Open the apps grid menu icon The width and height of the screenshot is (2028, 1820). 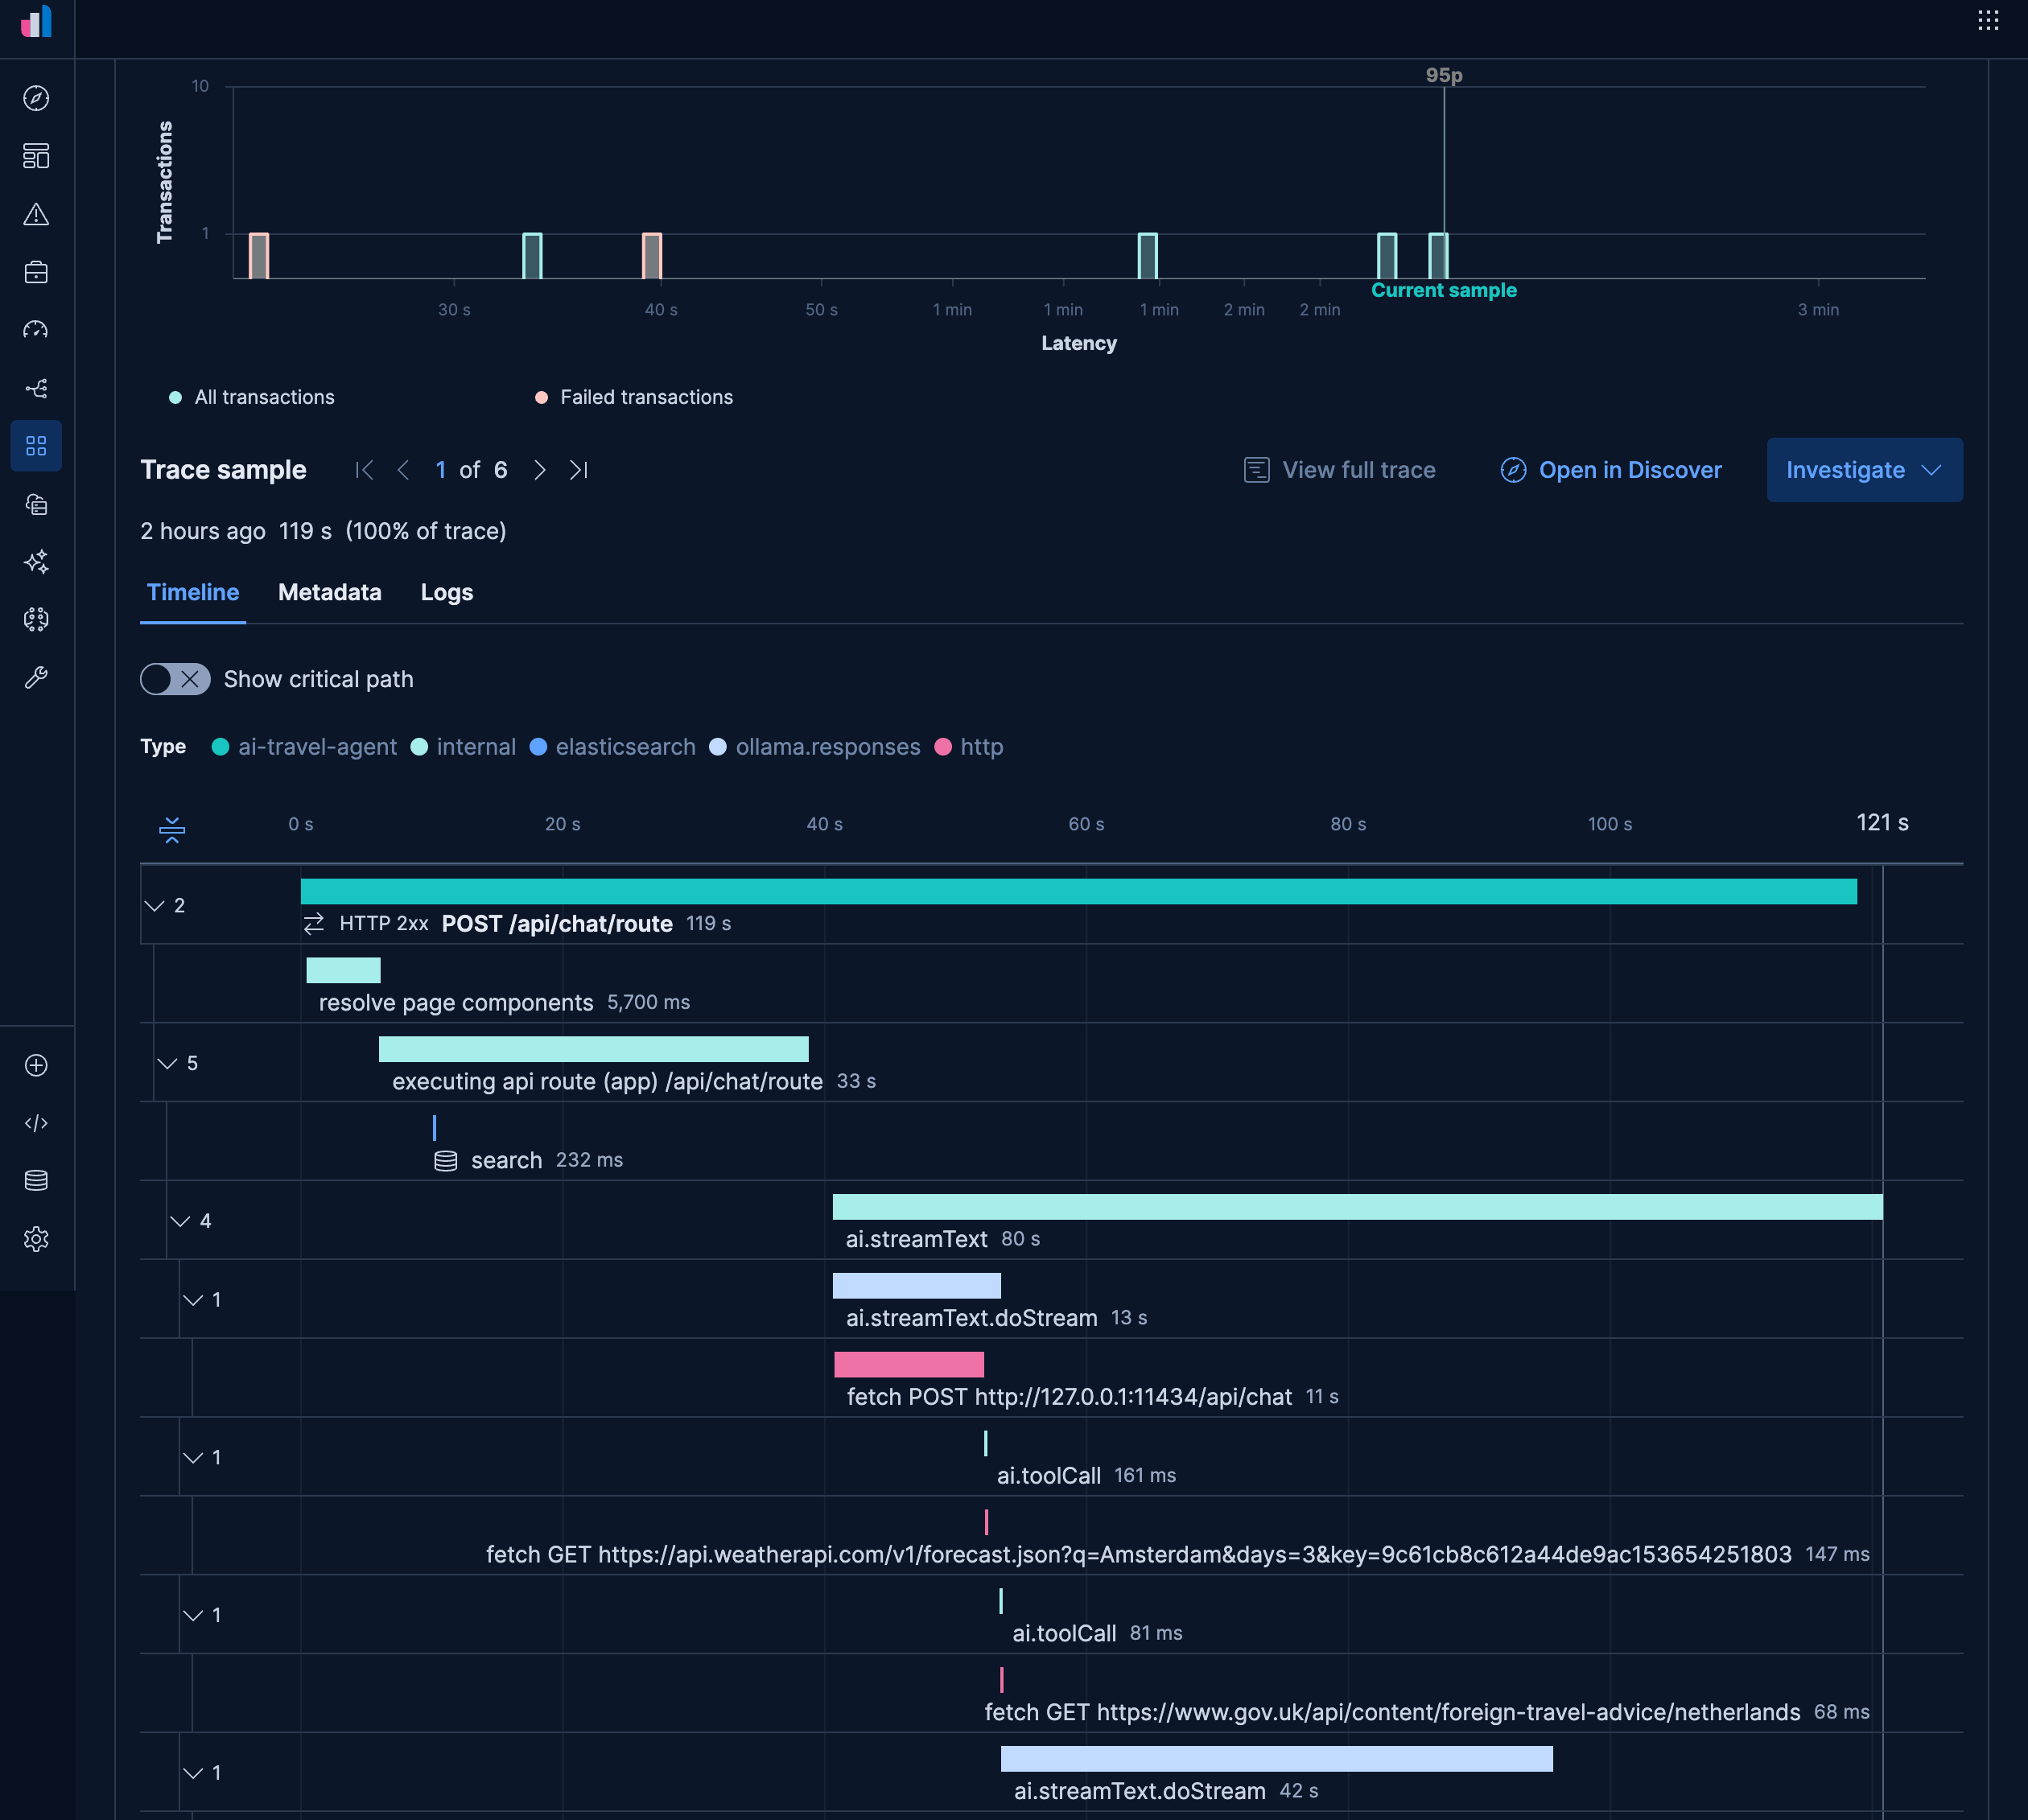pos(1987,21)
